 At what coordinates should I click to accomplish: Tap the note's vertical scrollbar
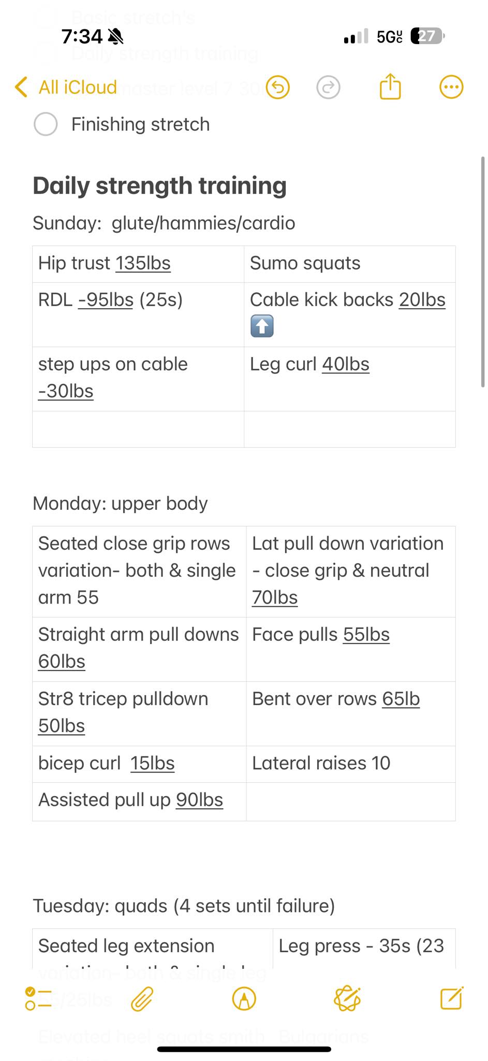click(x=483, y=271)
